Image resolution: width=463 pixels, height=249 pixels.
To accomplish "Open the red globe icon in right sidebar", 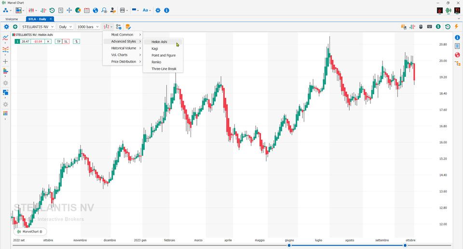I will coord(457,55).
